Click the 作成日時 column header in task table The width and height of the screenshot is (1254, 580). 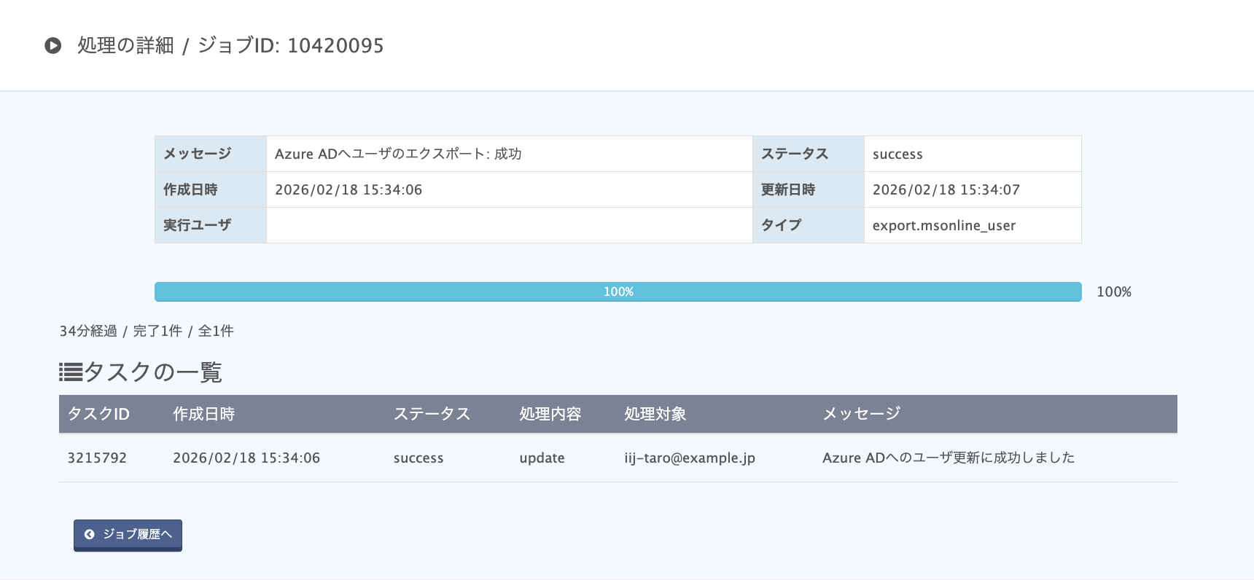pos(203,414)
